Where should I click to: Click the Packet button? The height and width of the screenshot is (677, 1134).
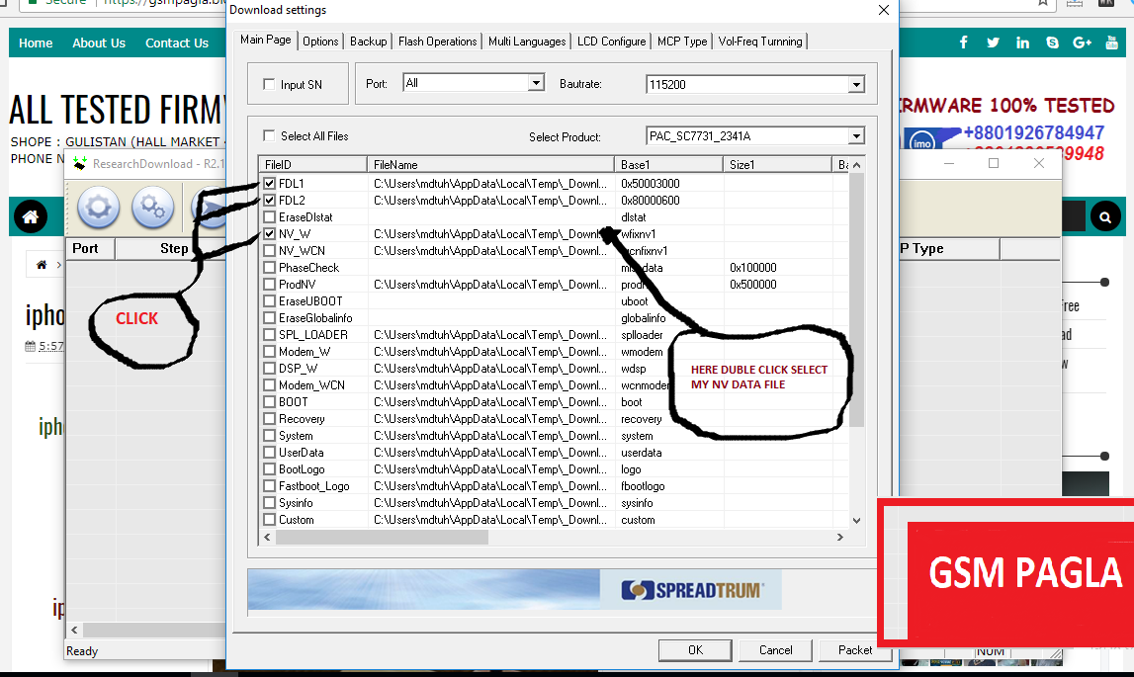pos(855,649)
